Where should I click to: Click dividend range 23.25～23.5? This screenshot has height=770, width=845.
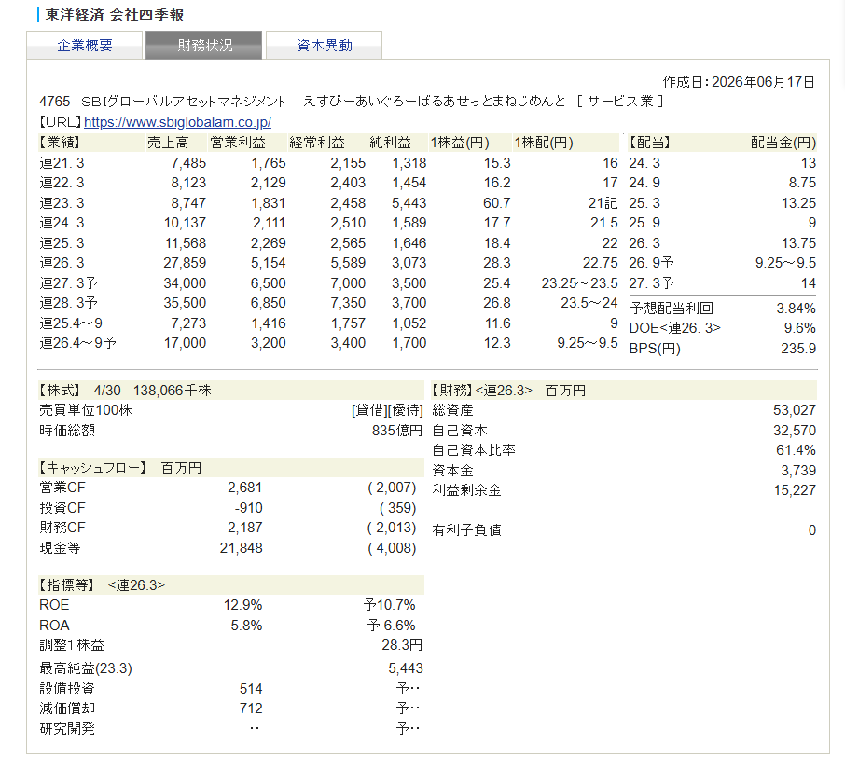click(x=580, y=283)
